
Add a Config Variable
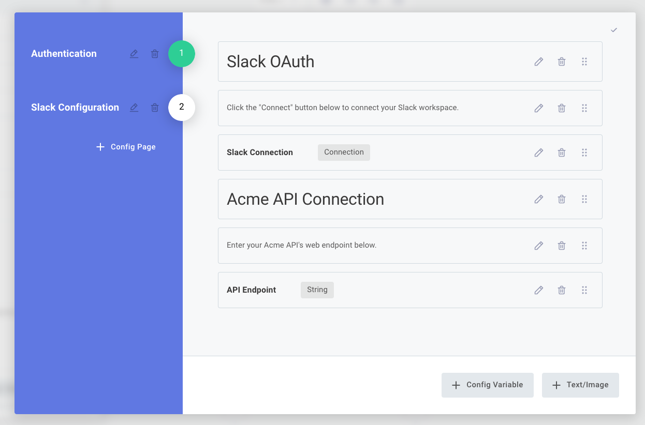pos(487,385)
